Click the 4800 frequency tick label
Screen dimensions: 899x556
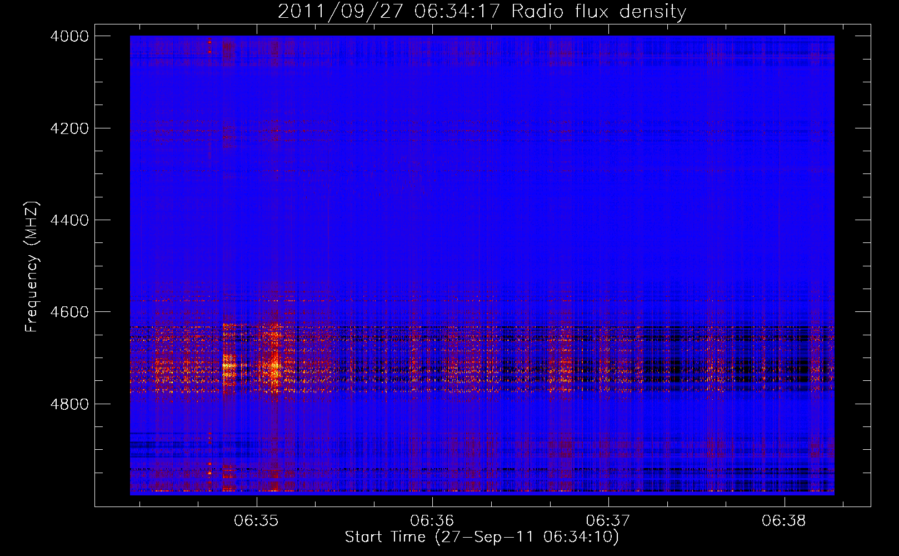(69, 404)
